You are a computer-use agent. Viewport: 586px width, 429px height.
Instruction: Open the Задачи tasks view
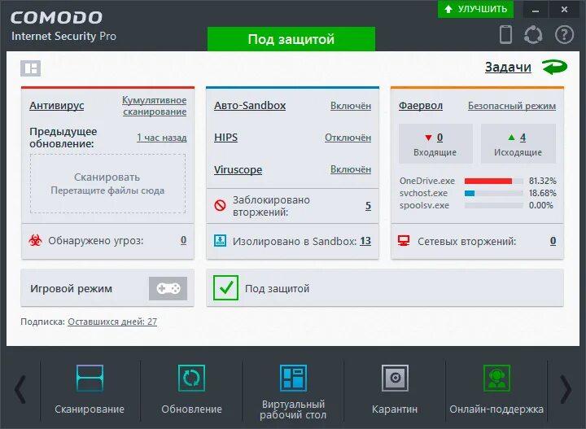[508, 68]
